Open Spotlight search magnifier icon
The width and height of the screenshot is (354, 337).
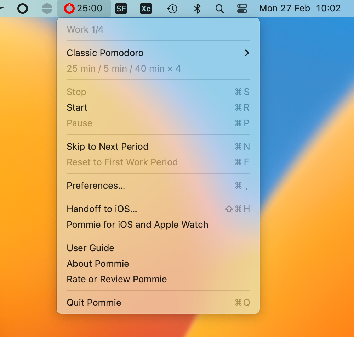(219, 9)
